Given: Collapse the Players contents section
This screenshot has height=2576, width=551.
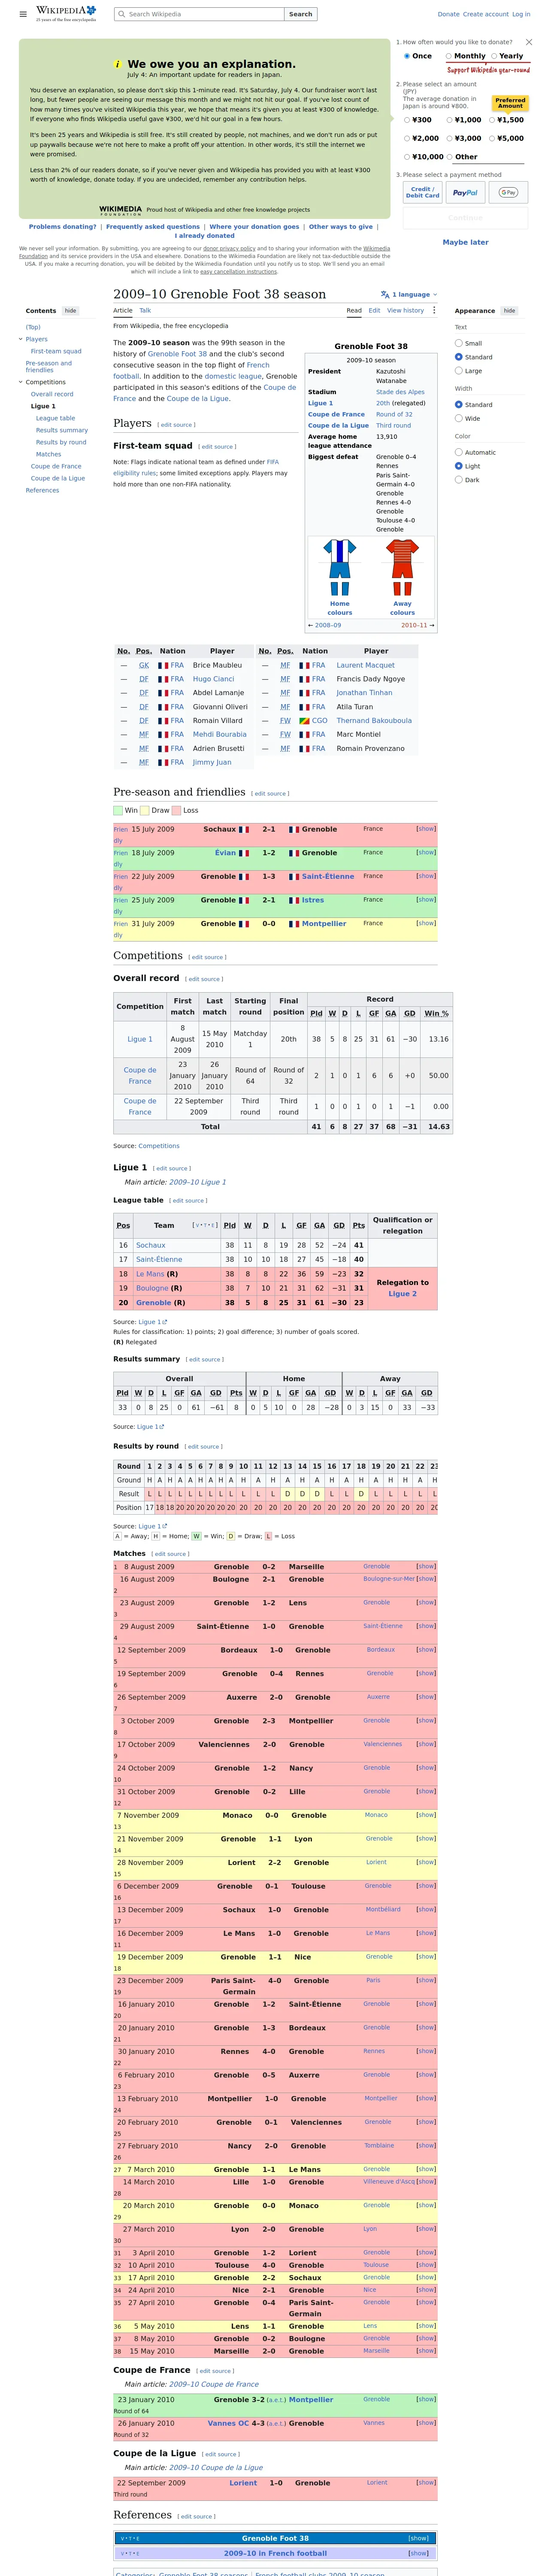Looking at the screenshot, I should click(20, 339).
